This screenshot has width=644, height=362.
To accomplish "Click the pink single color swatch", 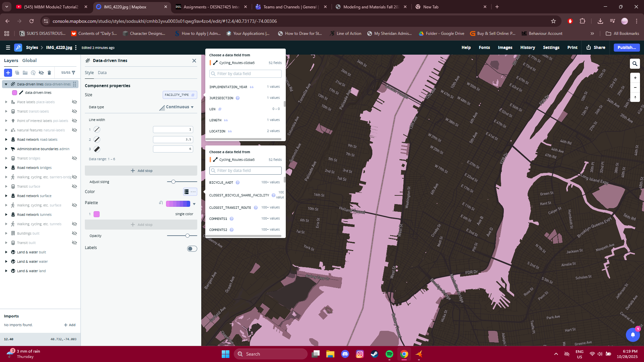I will (x=97, y=214).
